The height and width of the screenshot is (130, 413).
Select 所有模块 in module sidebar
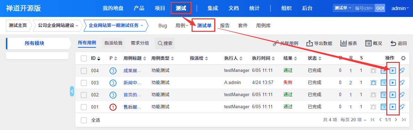pos(34,43)
